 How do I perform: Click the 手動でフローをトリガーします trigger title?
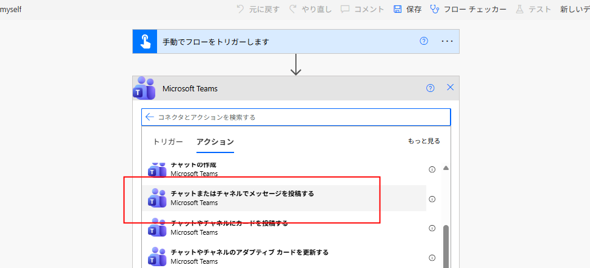tap(216, 42)
